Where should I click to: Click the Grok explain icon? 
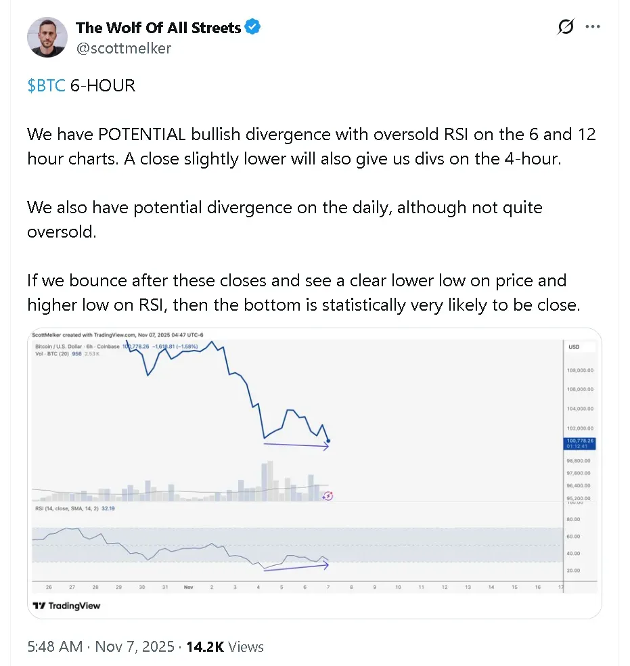(x=565, y=28)
